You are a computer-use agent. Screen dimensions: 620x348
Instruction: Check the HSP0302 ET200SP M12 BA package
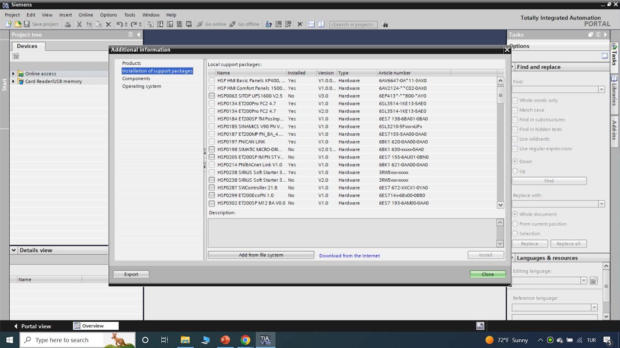point(212,203)
